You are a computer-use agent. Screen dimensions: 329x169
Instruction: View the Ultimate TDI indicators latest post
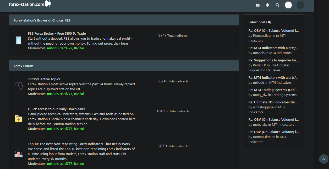(273, 102)
